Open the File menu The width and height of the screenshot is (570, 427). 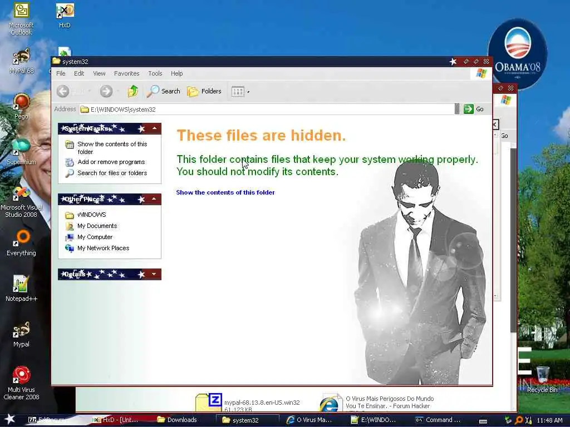(x=61, y=73)
